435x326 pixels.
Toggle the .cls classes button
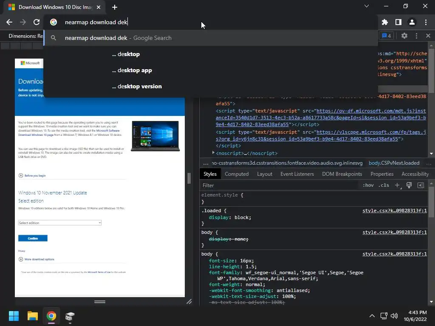click(384, 185)
